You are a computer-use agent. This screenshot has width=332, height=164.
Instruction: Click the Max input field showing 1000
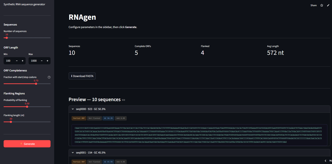tap(34, 61)
